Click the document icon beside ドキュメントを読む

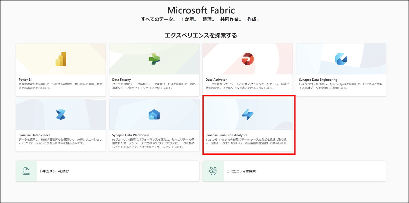[26, 171]
